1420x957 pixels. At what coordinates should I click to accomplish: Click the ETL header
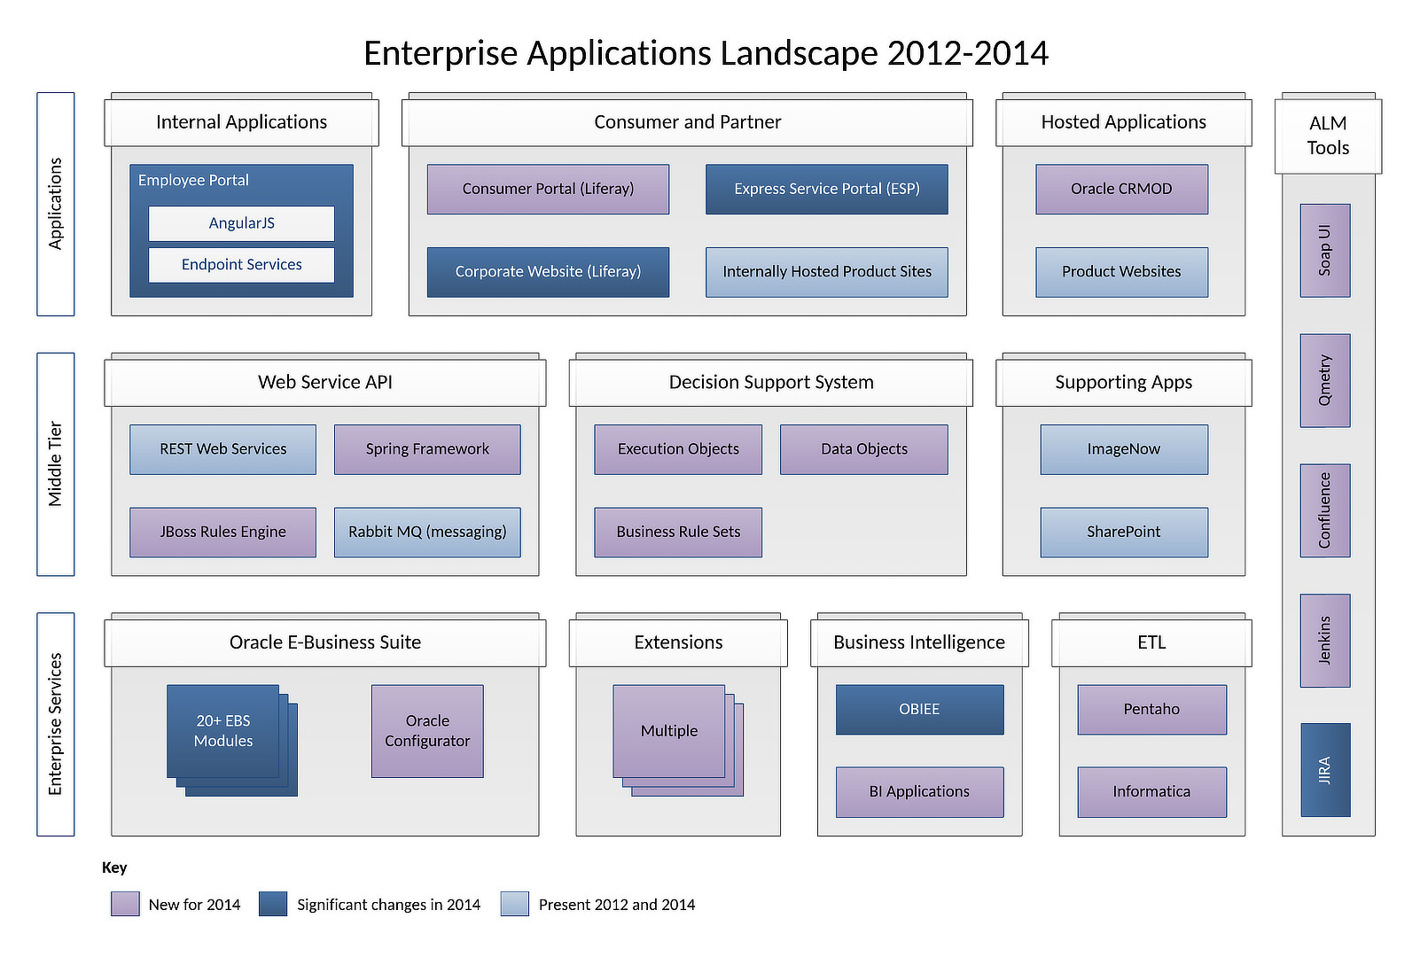[x=1151, y=642]
